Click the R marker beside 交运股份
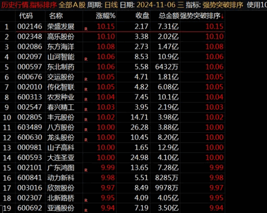 pyautogui.click(x=86, y=79)
